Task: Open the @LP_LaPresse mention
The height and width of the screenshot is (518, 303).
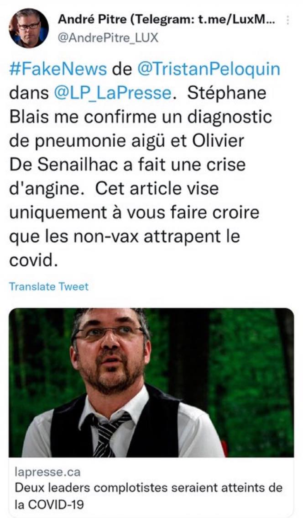Action: 112,94
